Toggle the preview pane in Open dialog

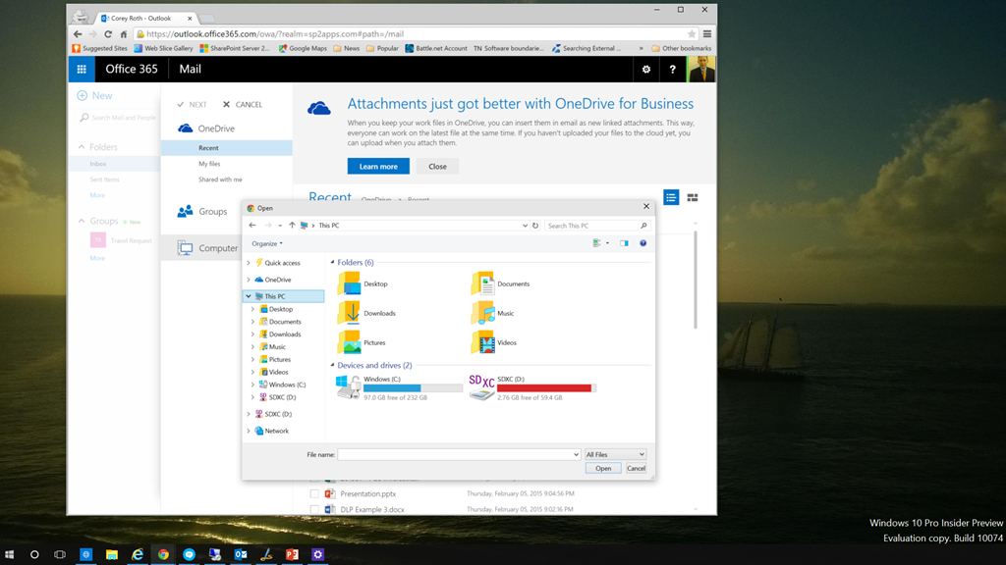[x=624, y=243]
